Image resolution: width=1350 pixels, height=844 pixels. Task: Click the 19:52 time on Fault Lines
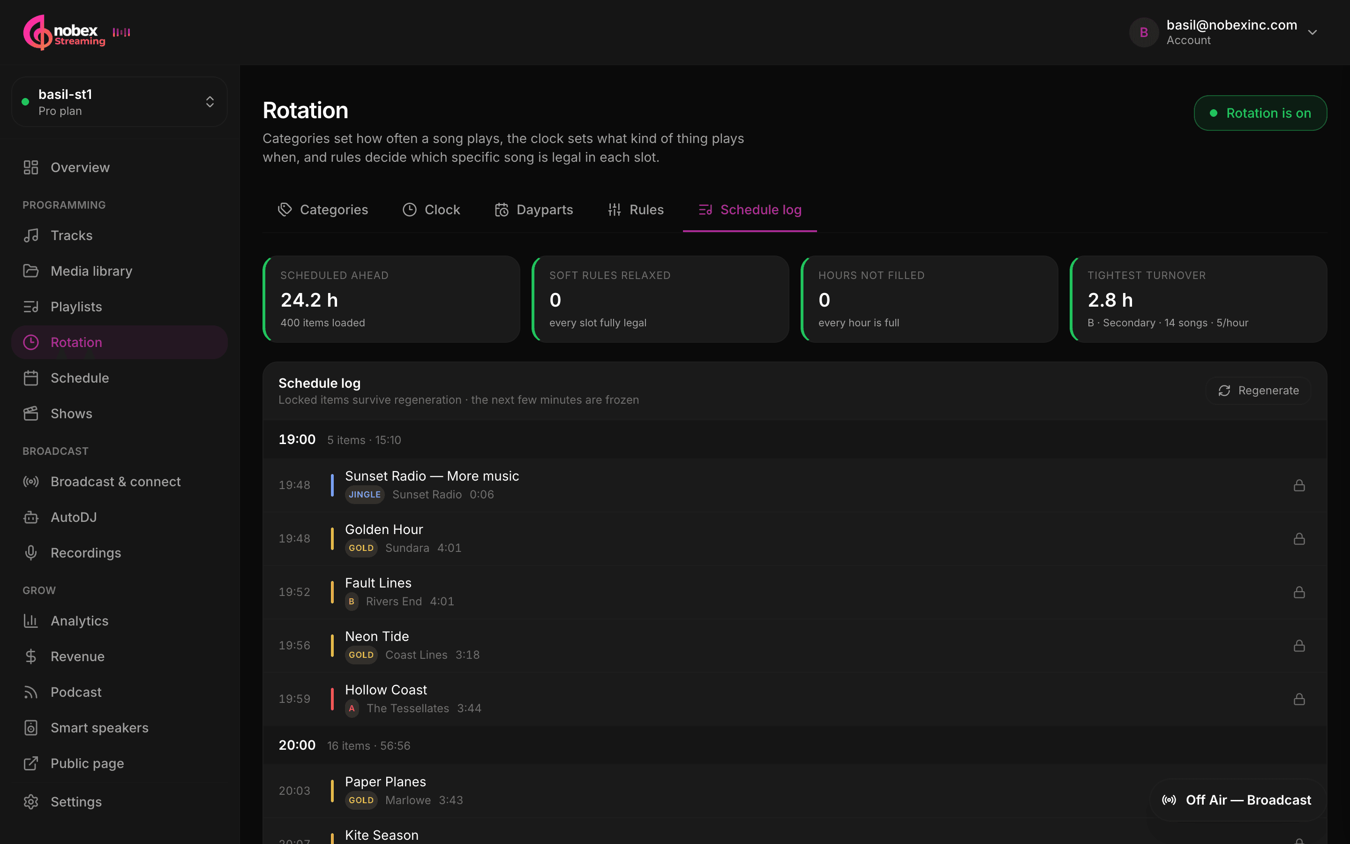(294, 592)
